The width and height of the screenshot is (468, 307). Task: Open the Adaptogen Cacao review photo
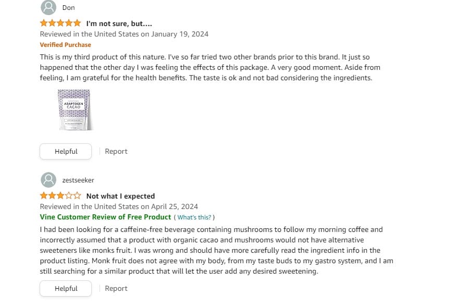(75, 110)
